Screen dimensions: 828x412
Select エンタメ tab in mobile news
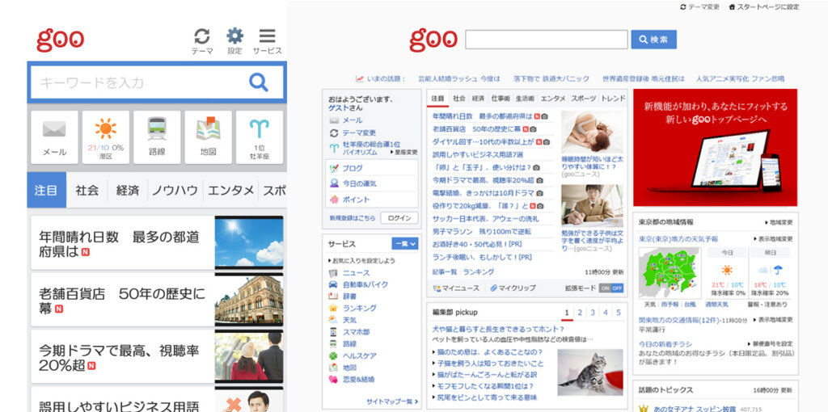point(230,190)
